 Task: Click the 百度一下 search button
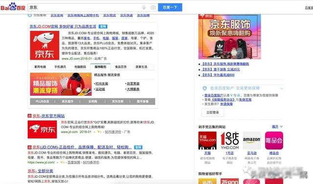[170, 7]
